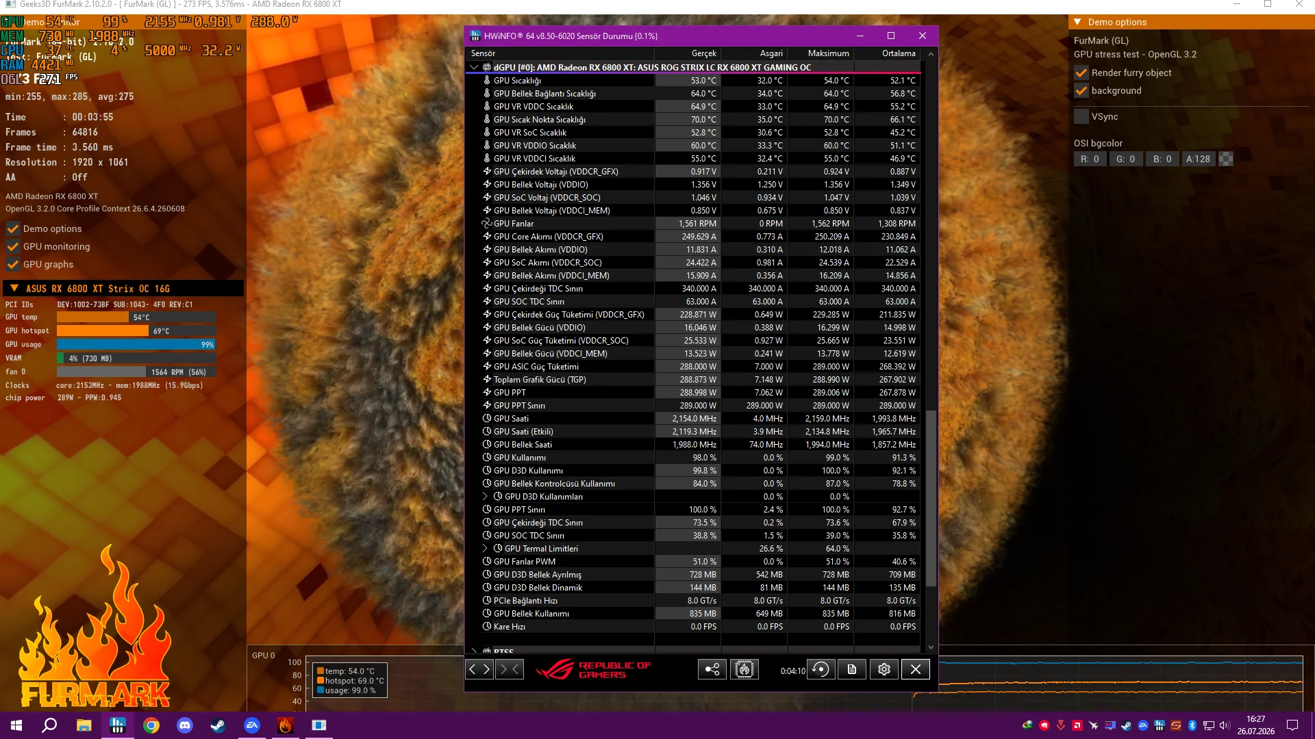Toggle GPU graphs checkbox
The width and height of the screenshot is (1315, 739).
point(13,264)
